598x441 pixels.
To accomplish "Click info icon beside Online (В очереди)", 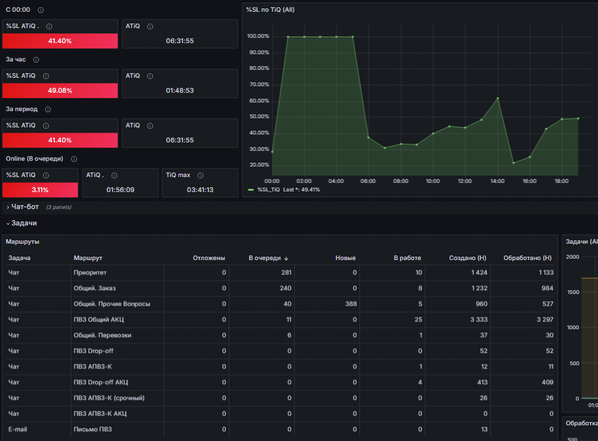I will tap(74, 159).
